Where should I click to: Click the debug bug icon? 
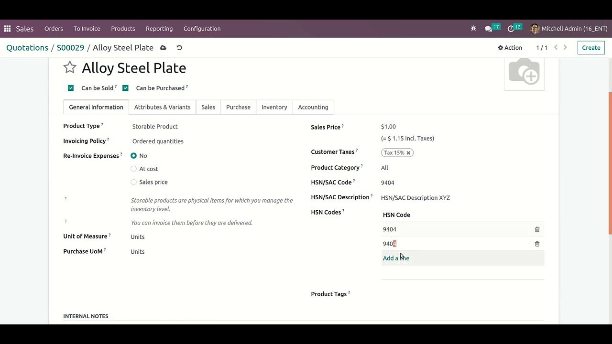pos(473,29)
